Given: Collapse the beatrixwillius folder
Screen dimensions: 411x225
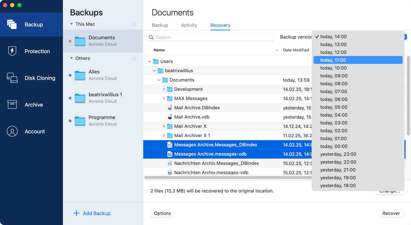Looking at the screenshot, I should pos(154,71).
